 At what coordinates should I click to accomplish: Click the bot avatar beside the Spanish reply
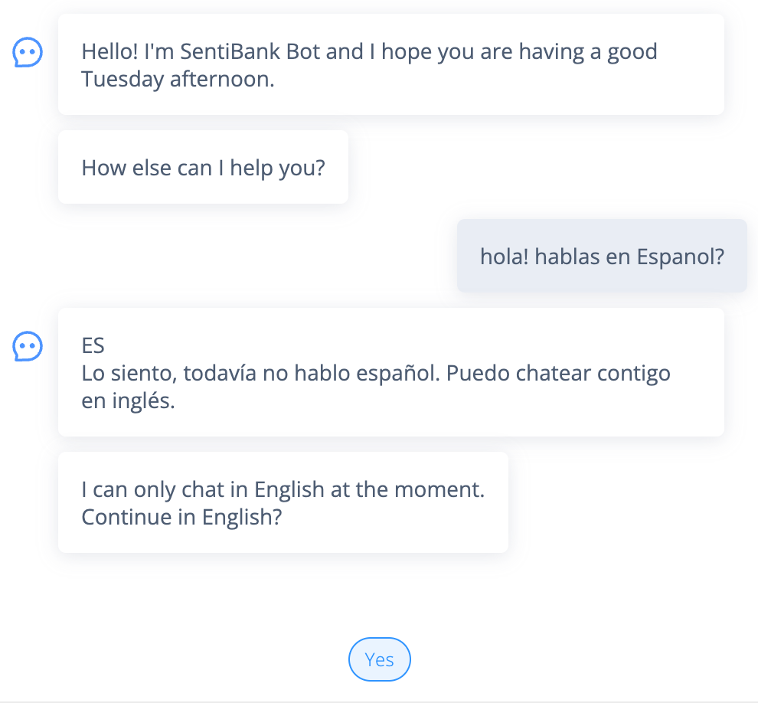[x=28, y=346]
